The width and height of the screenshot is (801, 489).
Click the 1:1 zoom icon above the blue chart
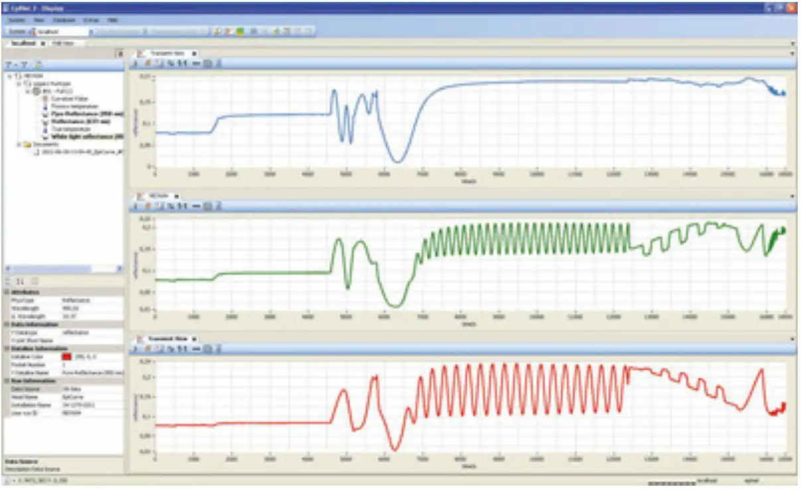pyautogui.click(x=182, y=63)
